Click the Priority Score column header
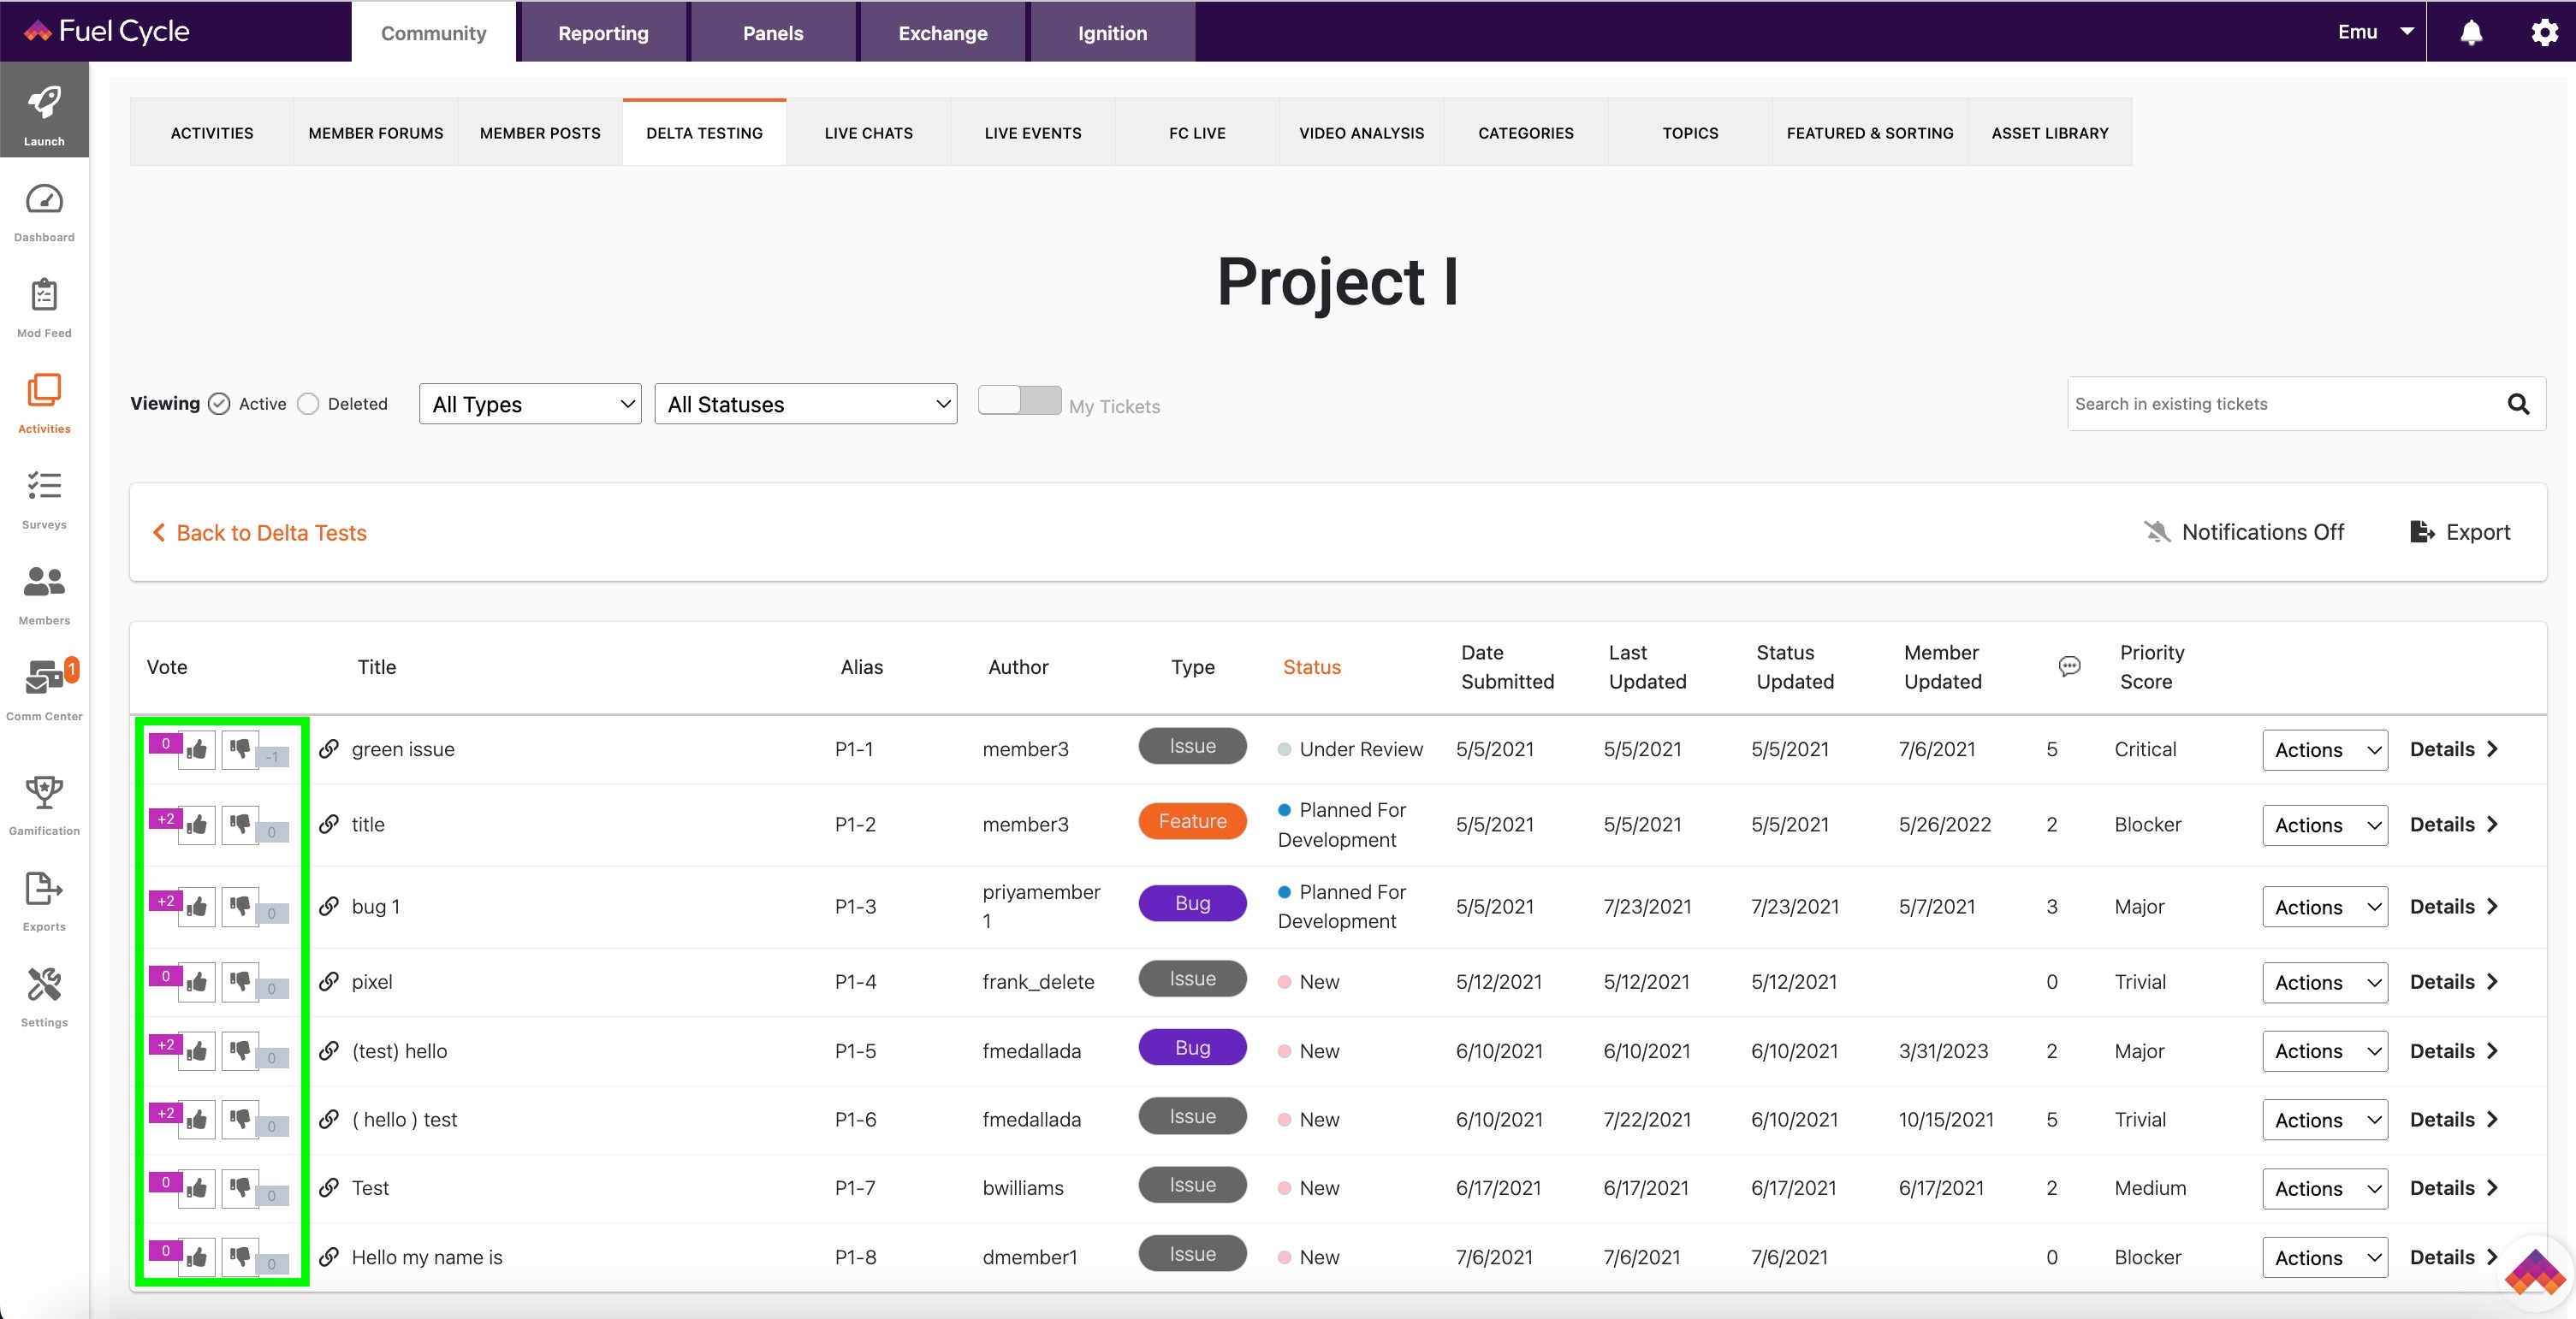The image size is (2576, 1319). pyautogui.click(x=2152, y=666)
